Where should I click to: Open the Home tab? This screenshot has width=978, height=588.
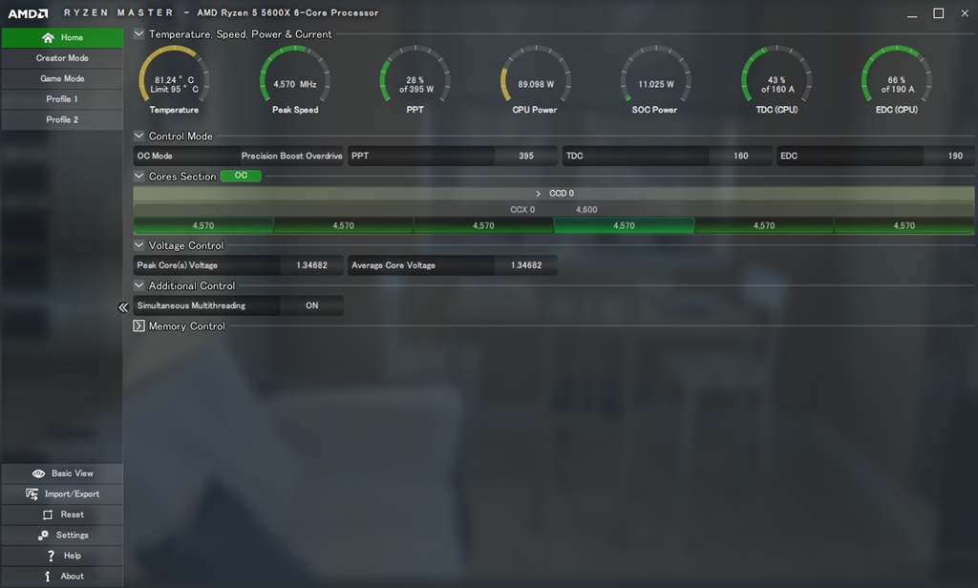coord(62,37)
